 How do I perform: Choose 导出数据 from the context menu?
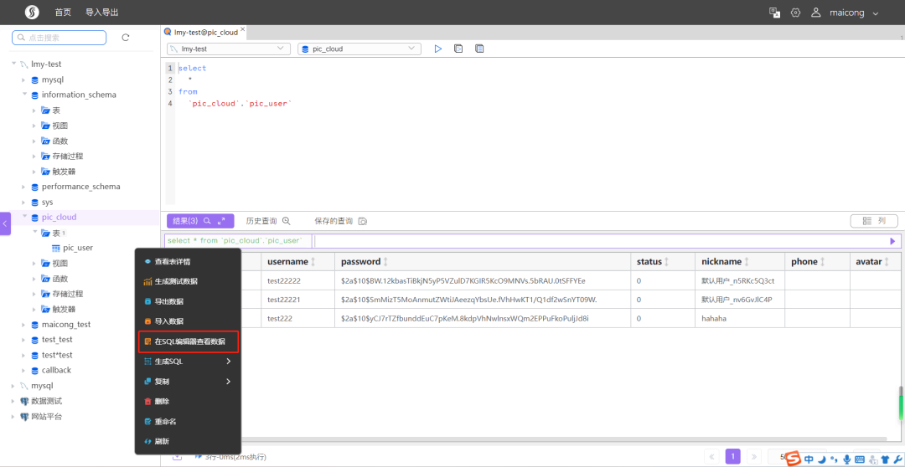[188, 301]
